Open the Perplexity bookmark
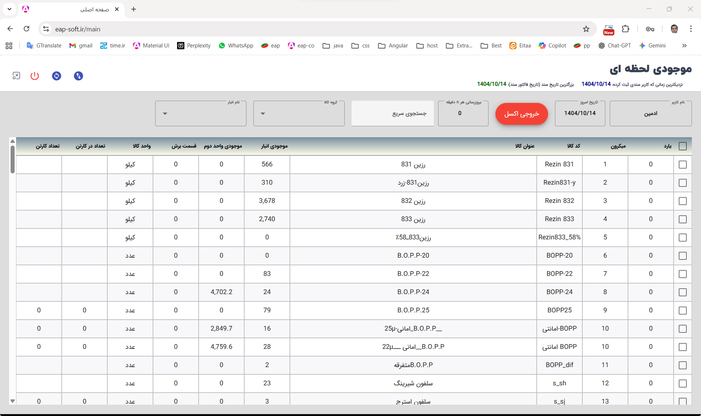This screenshot has height=416, width=701. click(x=194, y=46)
